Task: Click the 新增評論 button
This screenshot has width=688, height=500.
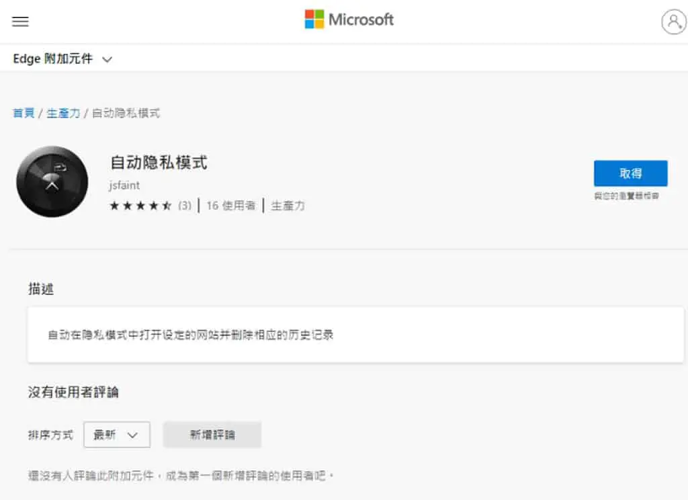Action: coord(212,435)
